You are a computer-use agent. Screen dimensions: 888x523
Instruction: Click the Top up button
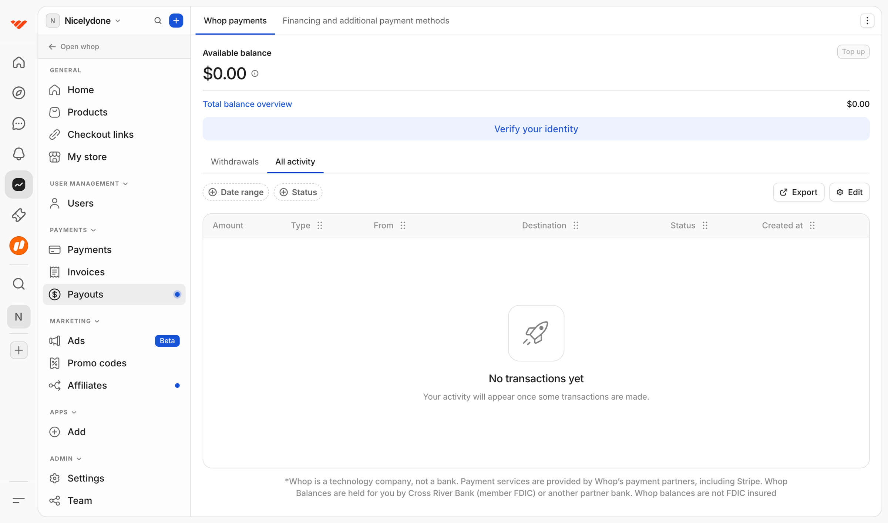(x=853, y=52)
